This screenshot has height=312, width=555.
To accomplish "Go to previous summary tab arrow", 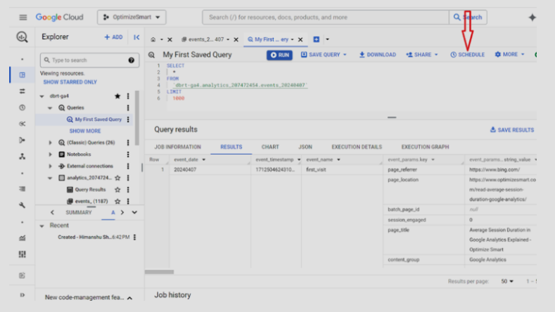I will [x=52, y=213].
